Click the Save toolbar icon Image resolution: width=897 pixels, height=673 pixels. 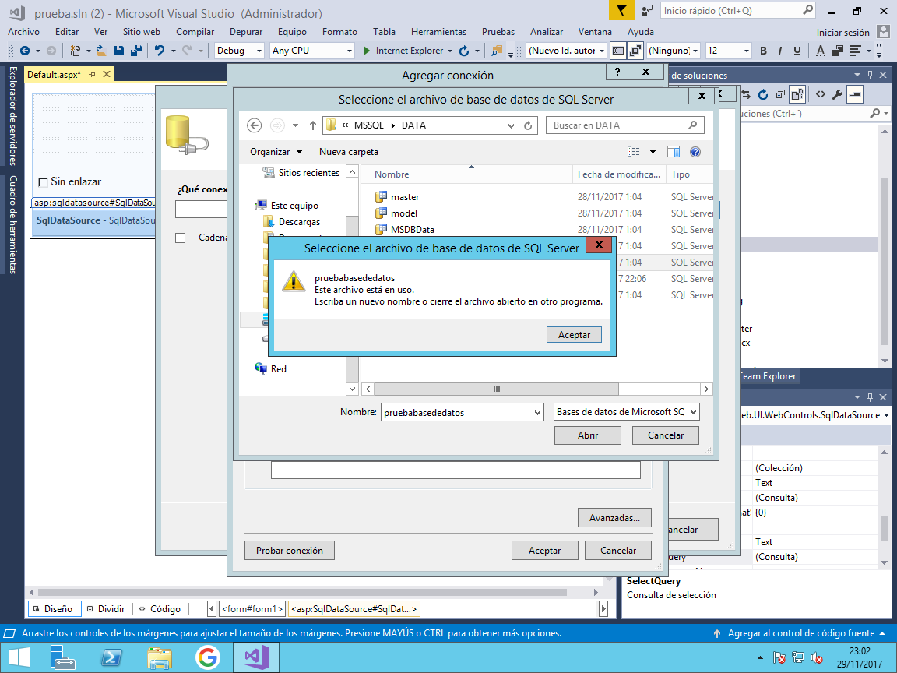(x=119, y=51)
